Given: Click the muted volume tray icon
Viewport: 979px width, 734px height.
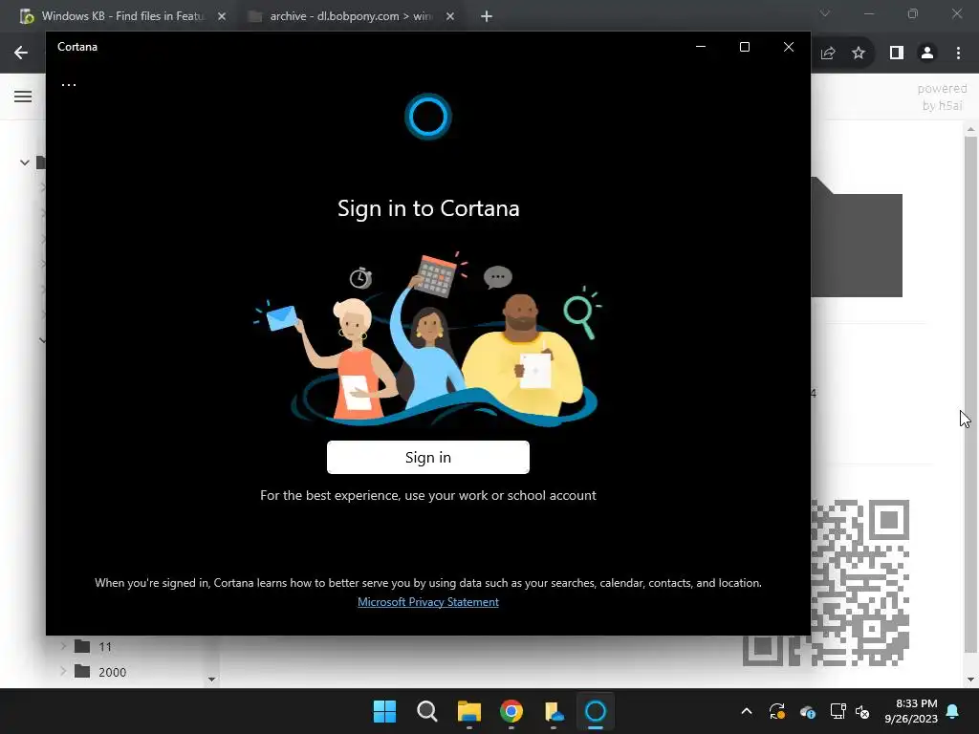Looking at the screenshot, I should click(x=862, y=711).
